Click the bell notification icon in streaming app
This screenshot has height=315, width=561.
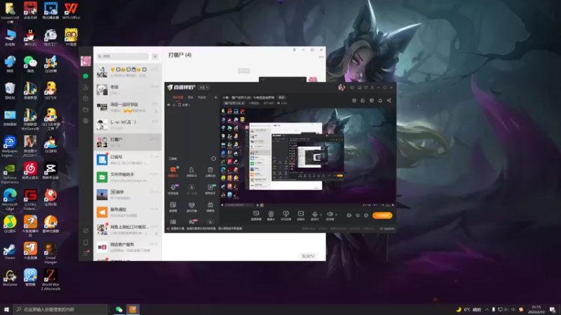(x=380, y=100)
